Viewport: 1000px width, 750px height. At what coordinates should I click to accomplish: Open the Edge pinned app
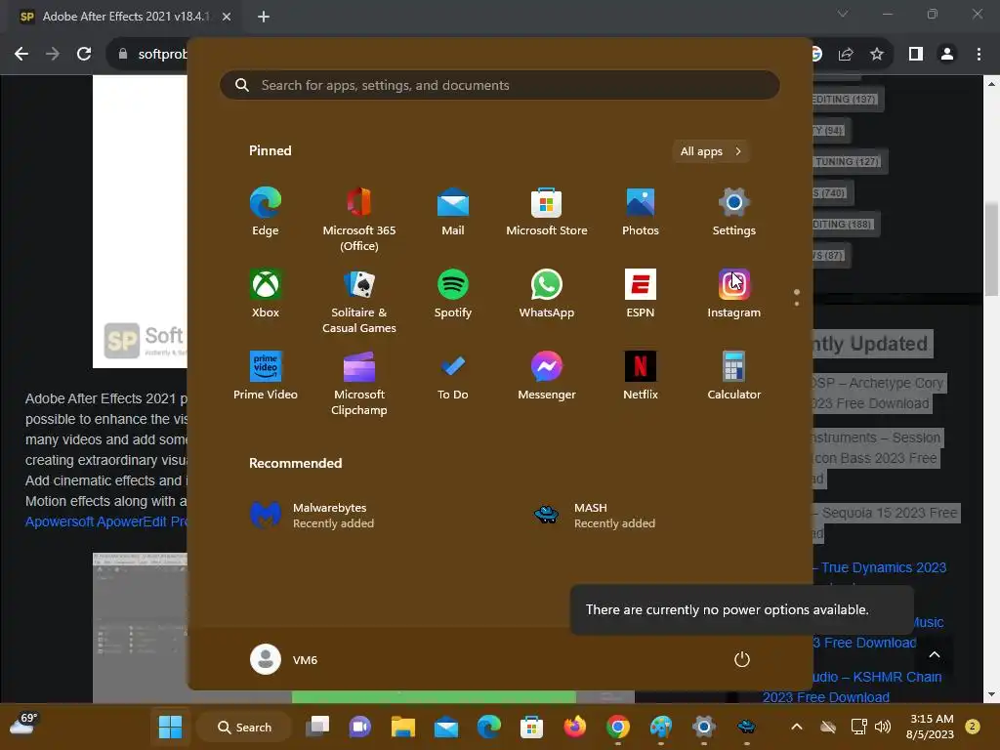tap(266, 212)
